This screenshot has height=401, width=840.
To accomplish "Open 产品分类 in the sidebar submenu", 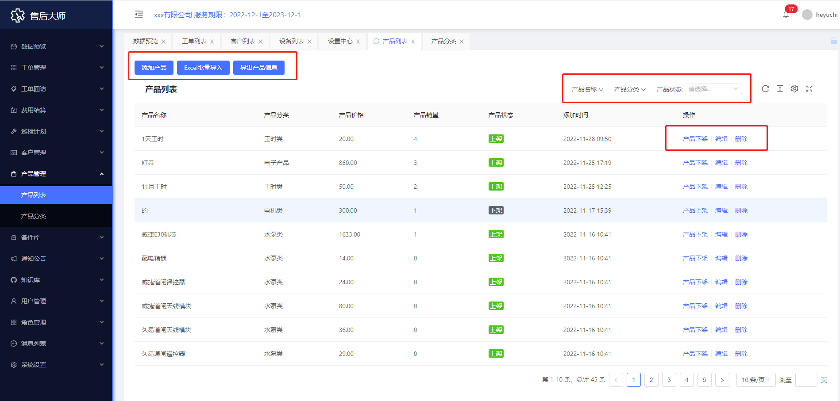I will (x=34, y=216).
